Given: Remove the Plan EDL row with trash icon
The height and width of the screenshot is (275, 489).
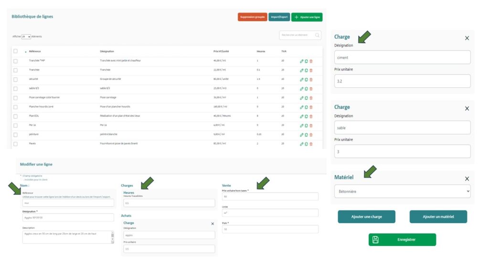Looking at the screenshot, I should [x=311, y=116].
